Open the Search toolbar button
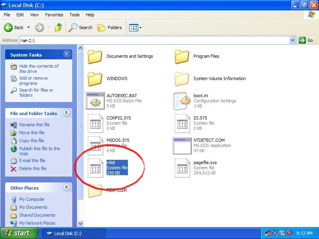 tap(81, 27)
